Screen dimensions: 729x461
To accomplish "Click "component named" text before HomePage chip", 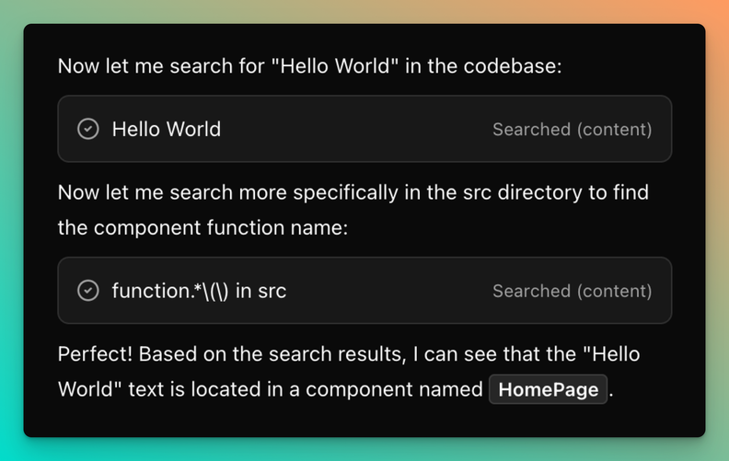I will click(394, 389).
